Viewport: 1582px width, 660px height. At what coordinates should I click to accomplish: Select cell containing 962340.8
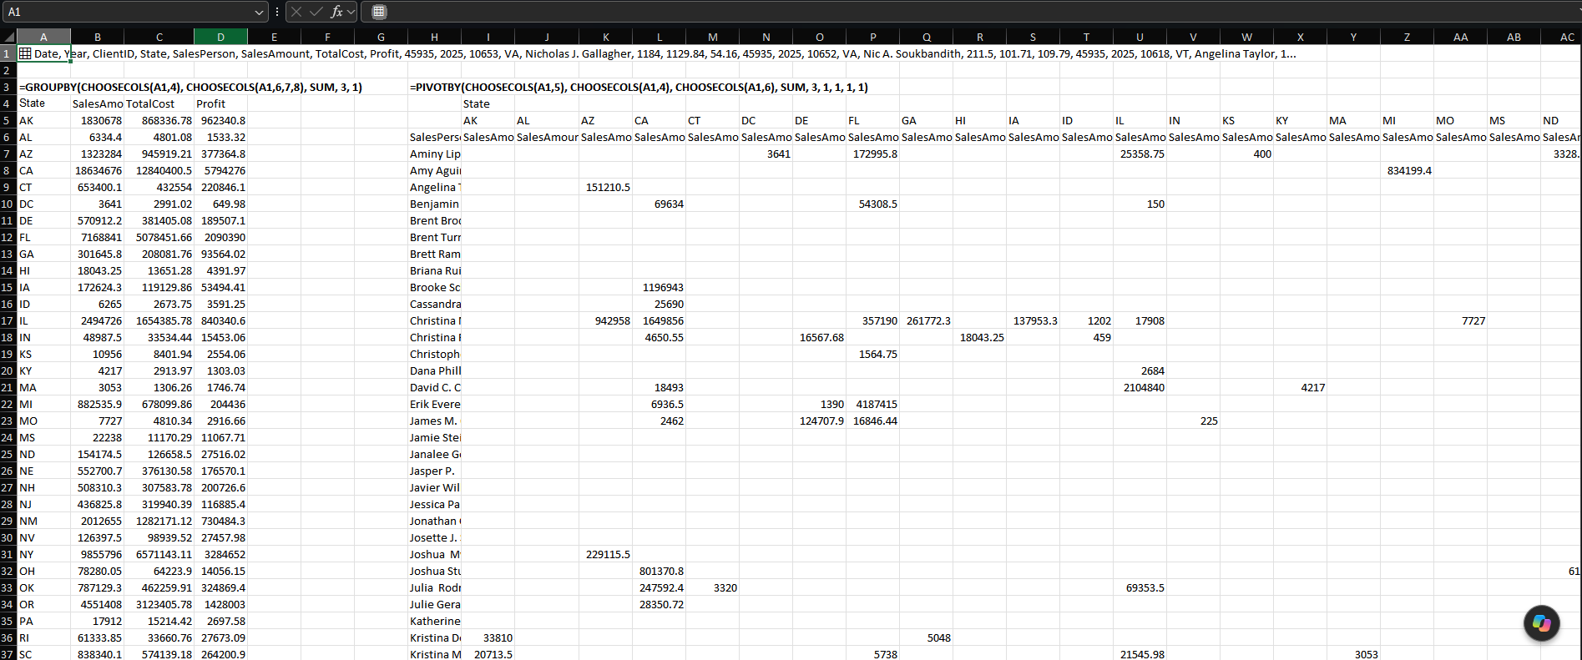(x=220, y=120)
